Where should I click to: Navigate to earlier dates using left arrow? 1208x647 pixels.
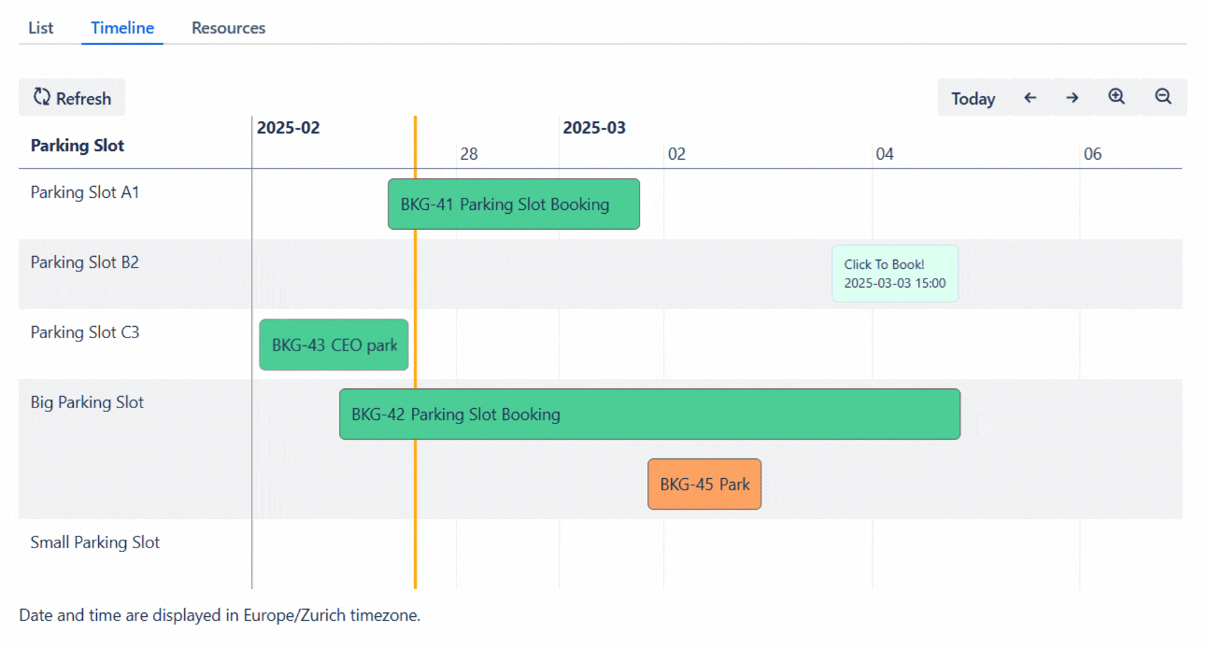click(x=1029, y=96)
